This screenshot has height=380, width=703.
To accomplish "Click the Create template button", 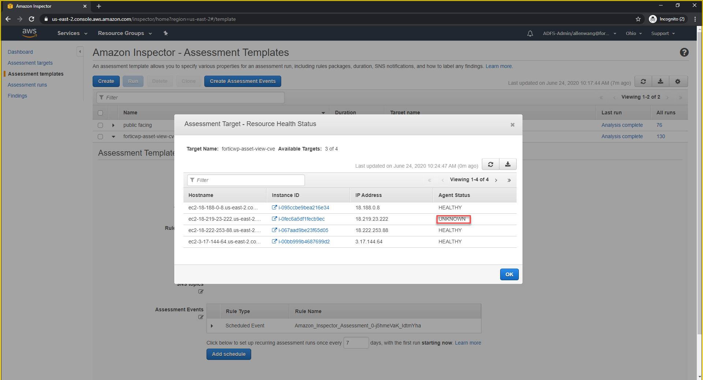I will pyautogui.click(x=106, y=81).
